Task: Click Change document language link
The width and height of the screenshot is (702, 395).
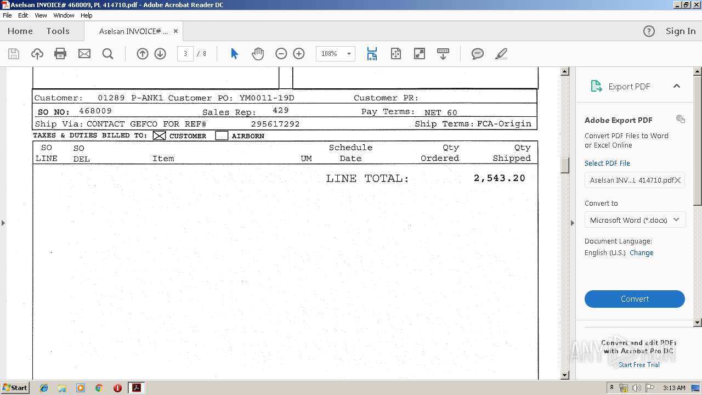Action: coord(642,253)
